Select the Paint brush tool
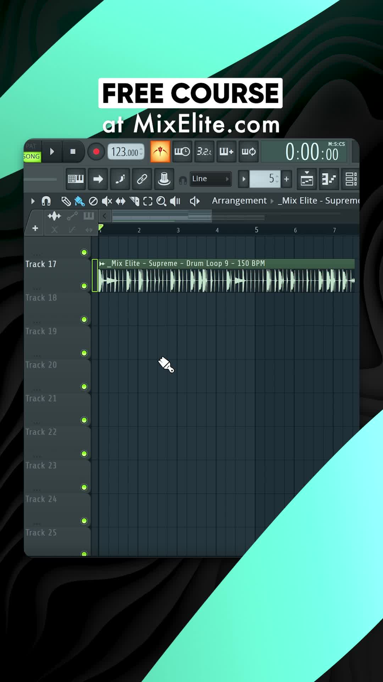This screenshot has height=682, width=383. click(79, 201)
